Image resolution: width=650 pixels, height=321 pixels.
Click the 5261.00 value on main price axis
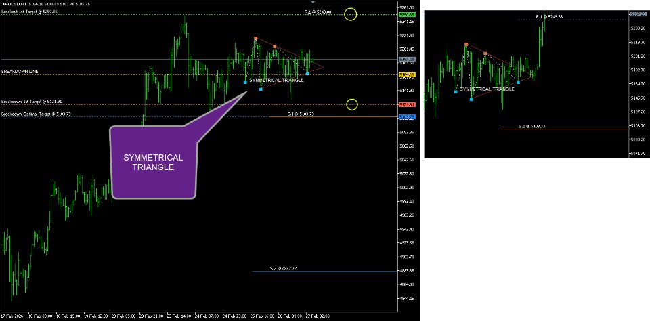pyautogui.click(x=407, y=8)
